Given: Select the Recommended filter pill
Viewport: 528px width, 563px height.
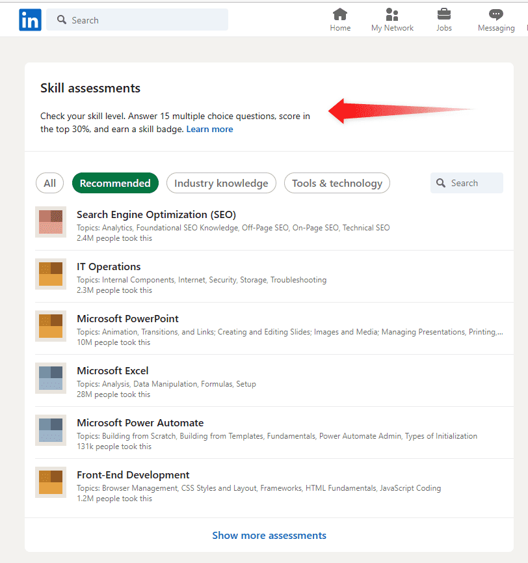Looking at the screenshot, I should pyautogui.click(x=115, y=183).
